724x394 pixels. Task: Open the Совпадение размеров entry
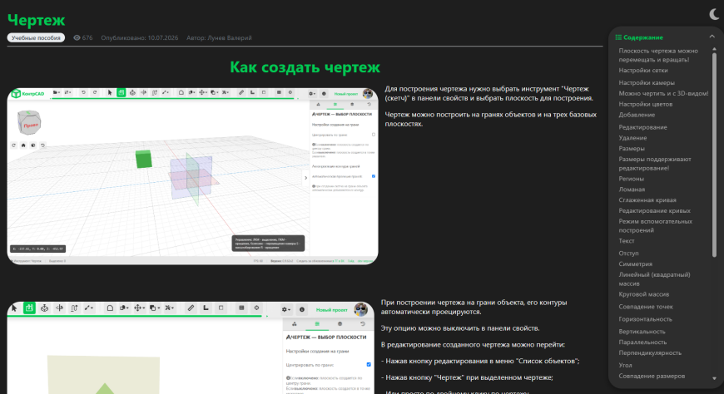pos(652,376)
